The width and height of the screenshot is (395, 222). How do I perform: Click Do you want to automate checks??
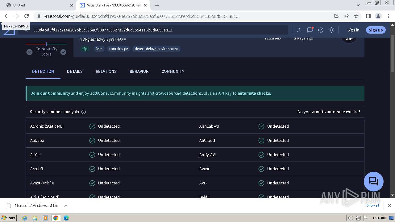pyautogui.click(x=329, y=112)
